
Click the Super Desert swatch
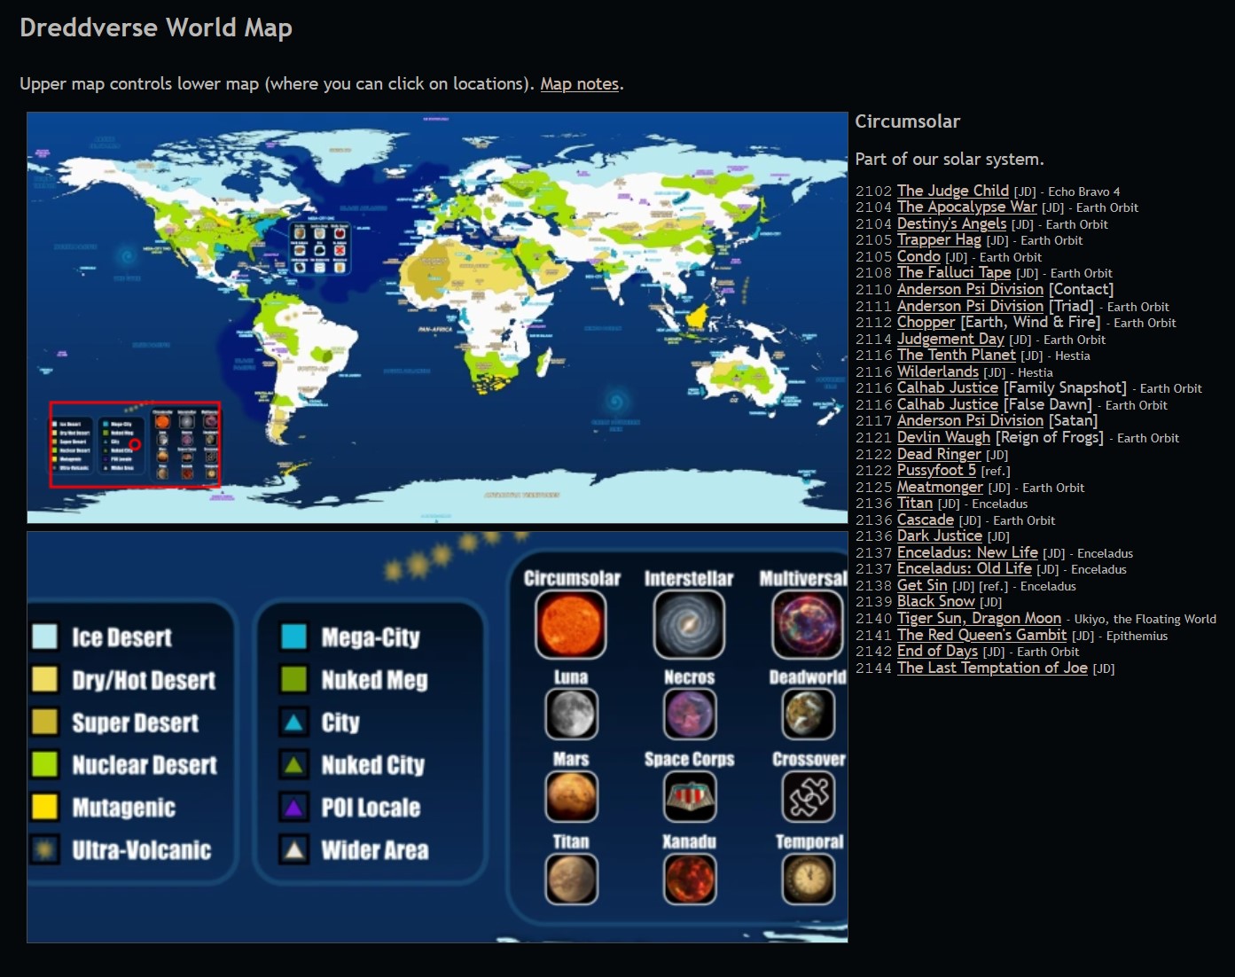44,723
